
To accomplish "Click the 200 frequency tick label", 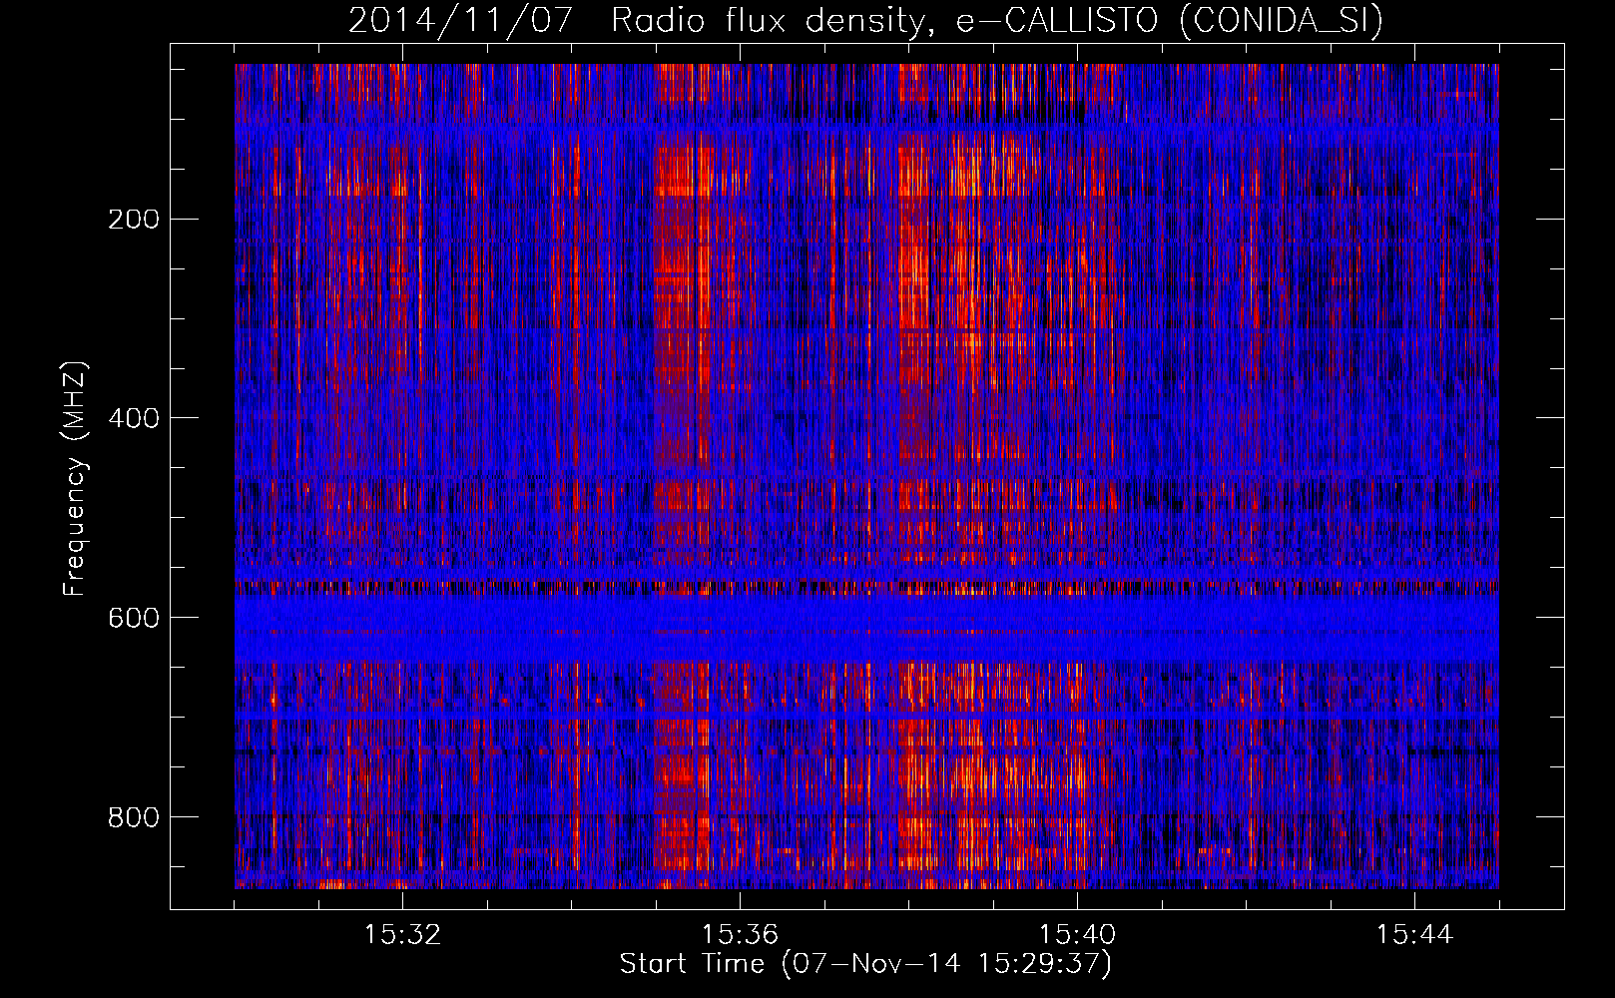I will click(x=133, y=219).
